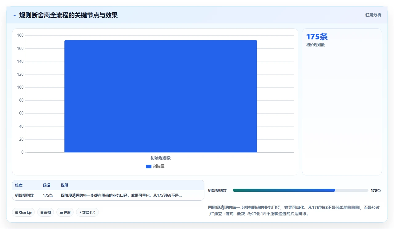Click the lightning icon beside the title

[15, 15]
